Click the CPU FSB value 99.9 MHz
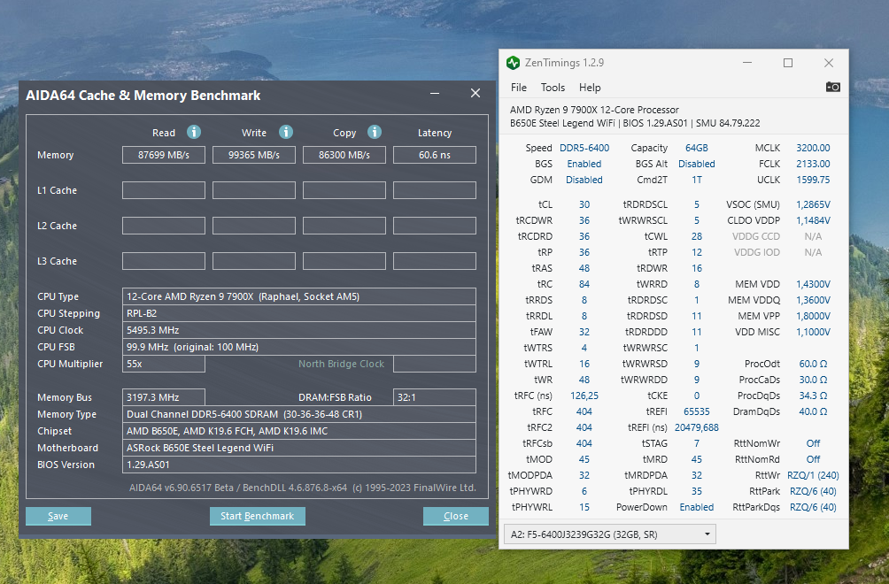889x584 pixels. [x=298, y=347]
